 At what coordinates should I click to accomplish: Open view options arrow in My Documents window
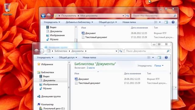160,22
